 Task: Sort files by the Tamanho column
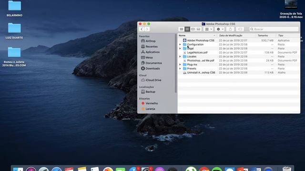[265, 36]
